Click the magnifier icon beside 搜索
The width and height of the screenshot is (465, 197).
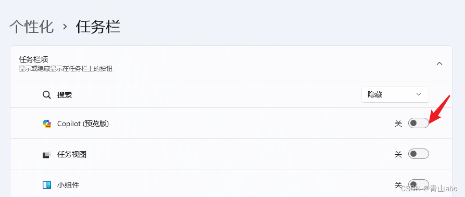coord(46,95)
